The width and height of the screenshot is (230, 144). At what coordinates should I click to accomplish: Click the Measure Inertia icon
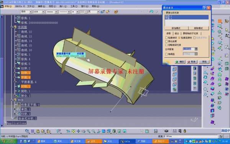(185, 131)
